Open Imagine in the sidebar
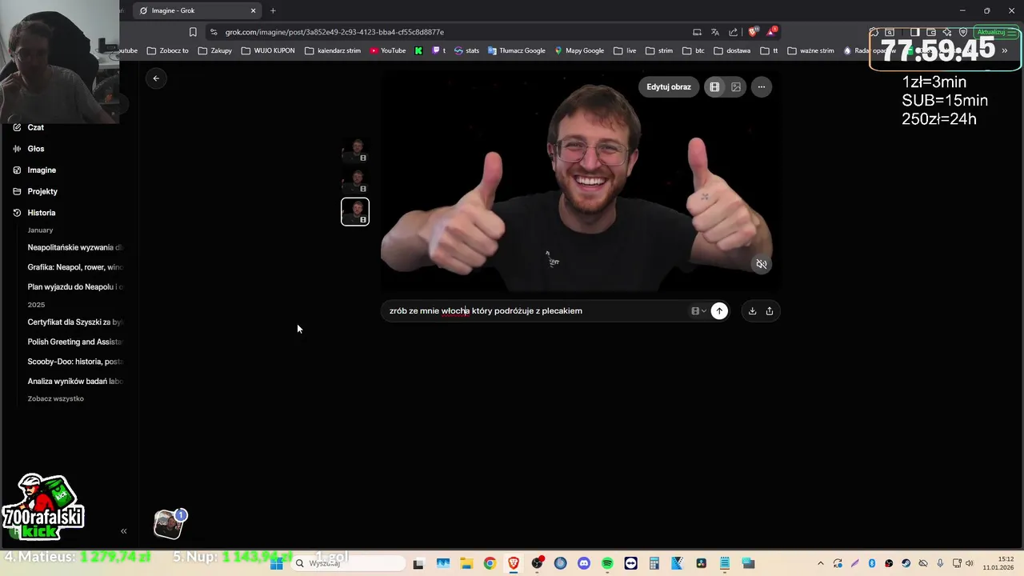 [x=42, y=170]
